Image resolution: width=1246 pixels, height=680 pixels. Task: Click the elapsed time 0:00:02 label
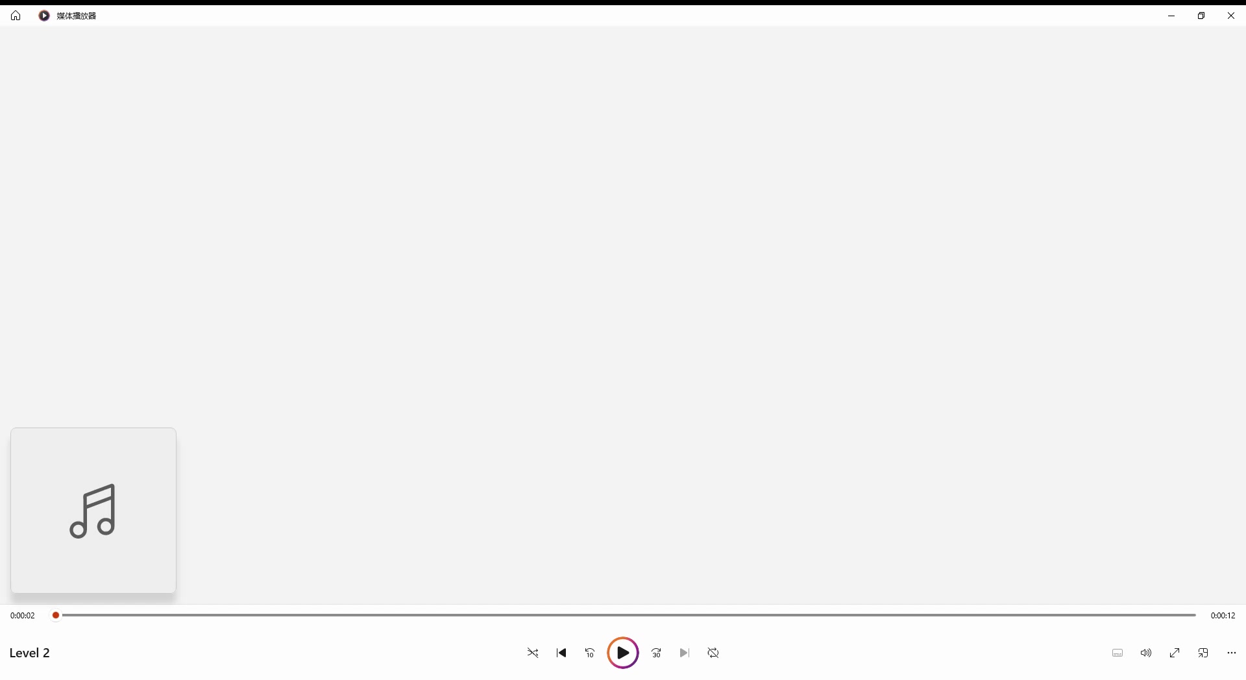pos(23,616)
